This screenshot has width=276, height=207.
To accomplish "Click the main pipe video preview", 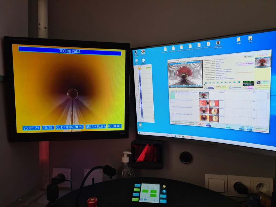I will coord(185,74).
